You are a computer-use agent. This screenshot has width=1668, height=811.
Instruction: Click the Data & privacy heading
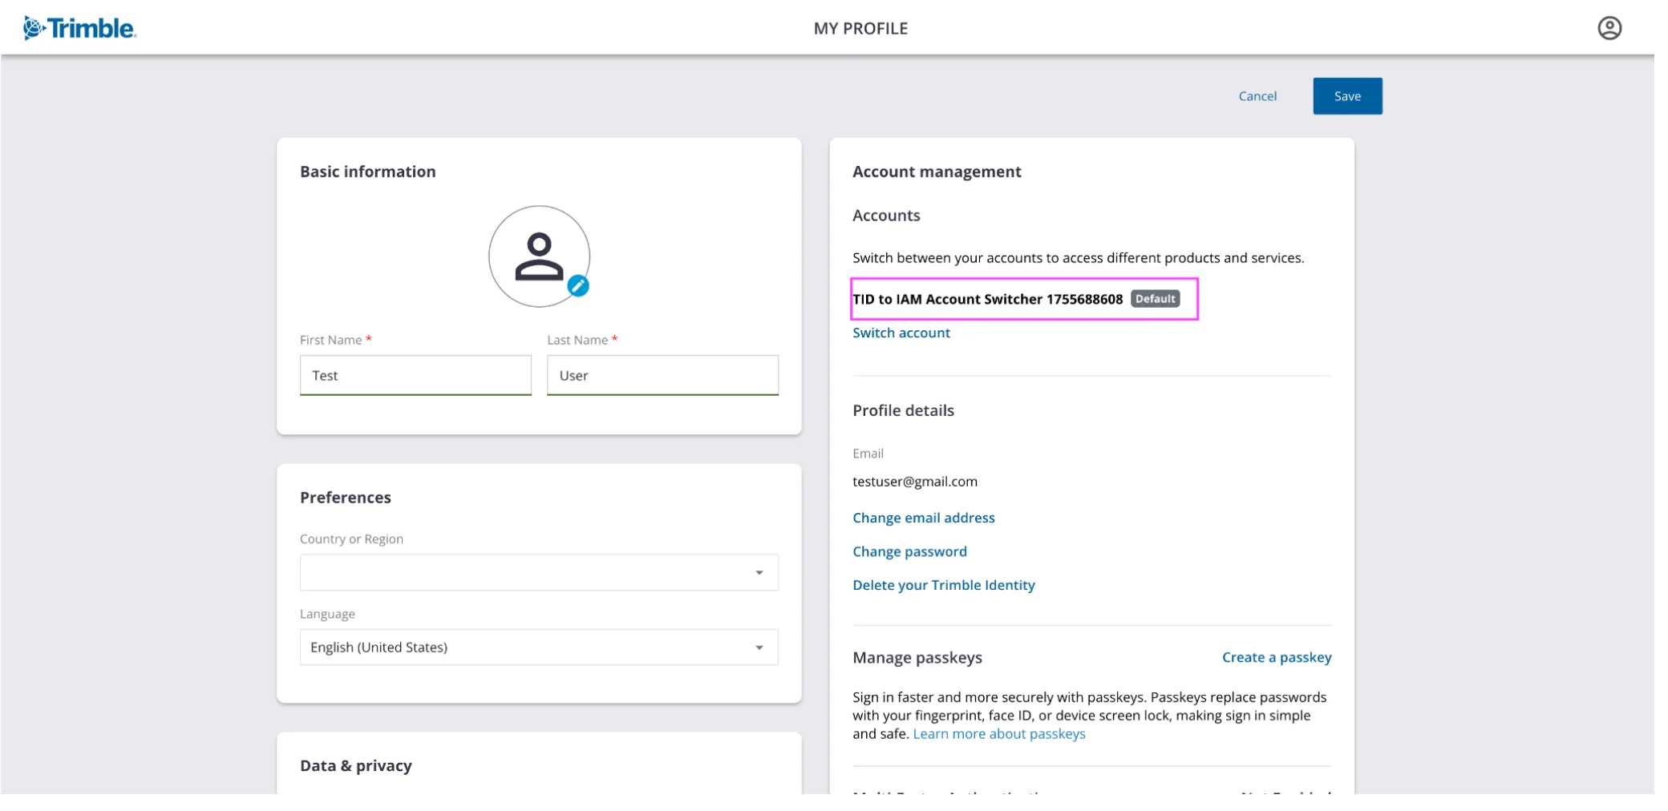[355, 766]
